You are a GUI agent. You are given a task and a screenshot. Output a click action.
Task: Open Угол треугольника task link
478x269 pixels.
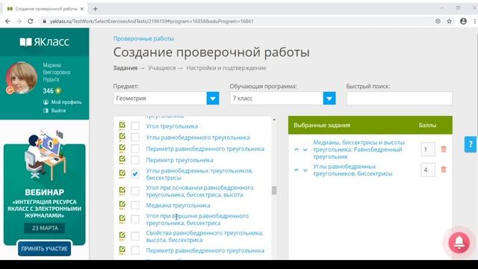click(x=172, y=126)
